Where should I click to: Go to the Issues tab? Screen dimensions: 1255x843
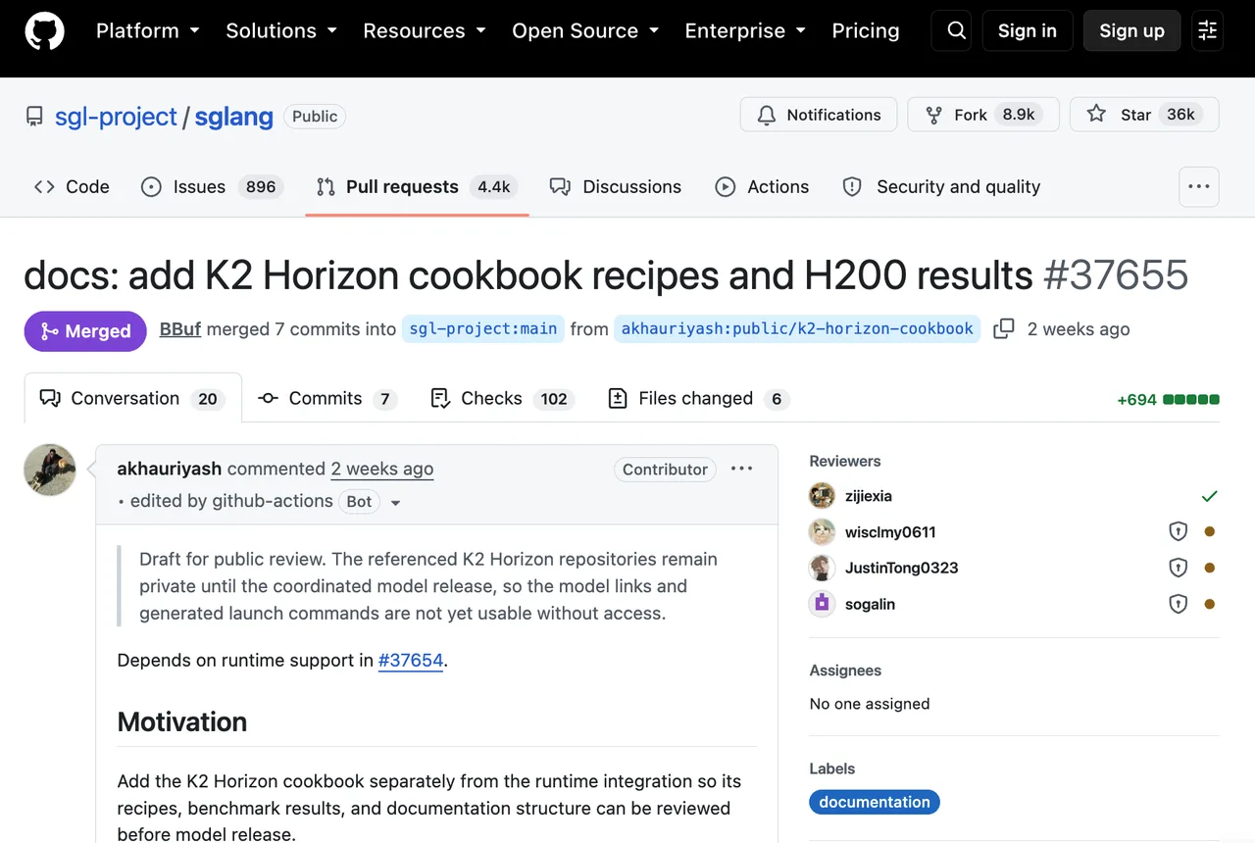coord(212,186)
